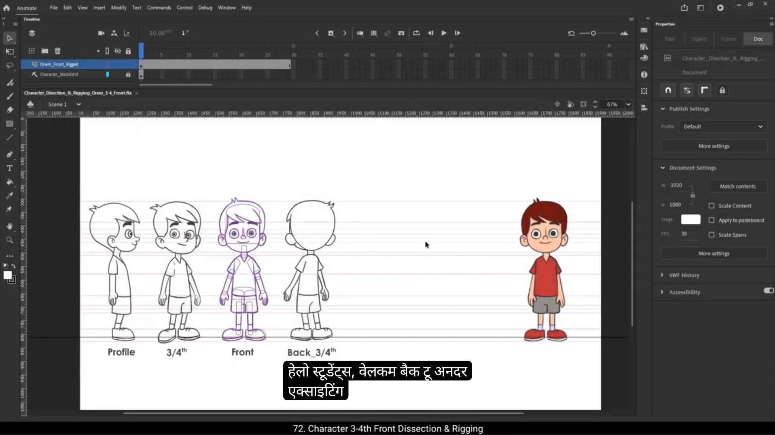Select the Paint Bucket tool
This screenshot has width=775, height=435.
pyautogui.click(x=10, y=182)
